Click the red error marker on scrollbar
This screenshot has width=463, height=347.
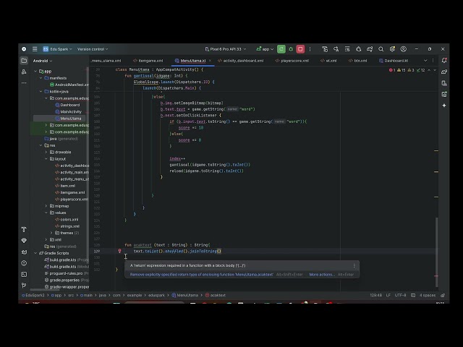(x=436, y=276)
